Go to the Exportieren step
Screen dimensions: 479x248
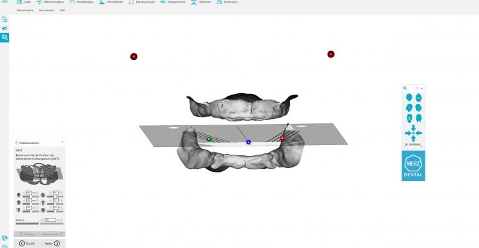pos(227,2)
